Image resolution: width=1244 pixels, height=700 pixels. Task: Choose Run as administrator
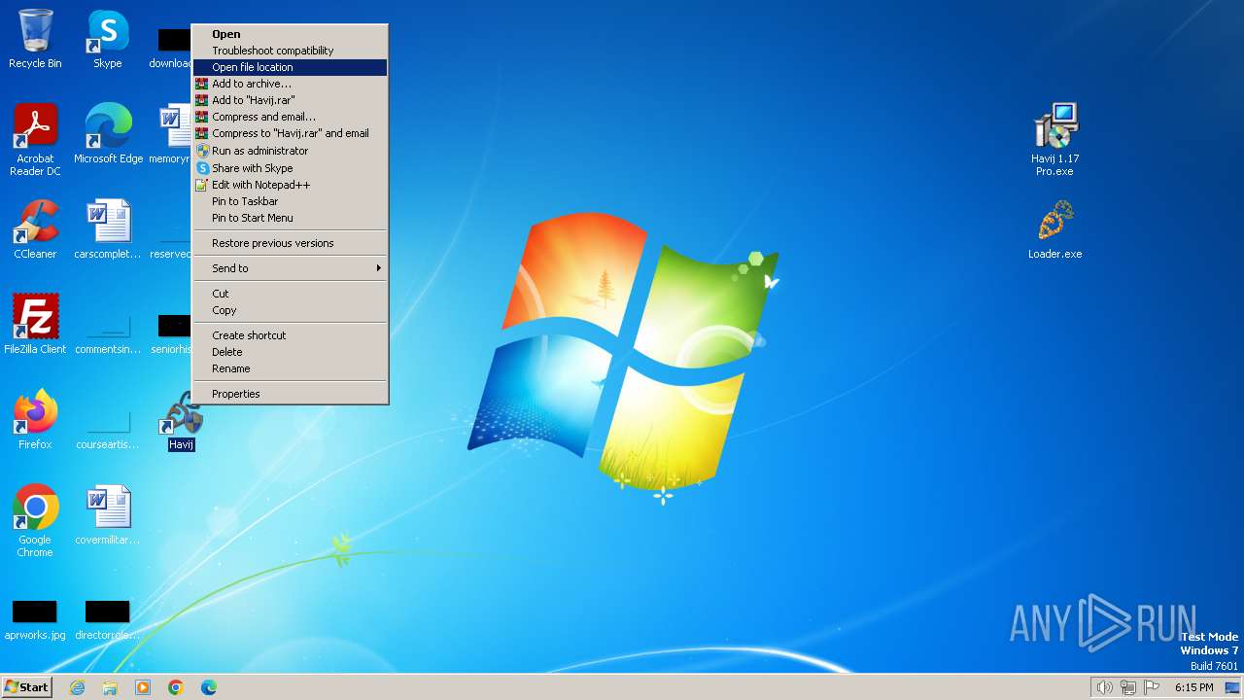291,151
